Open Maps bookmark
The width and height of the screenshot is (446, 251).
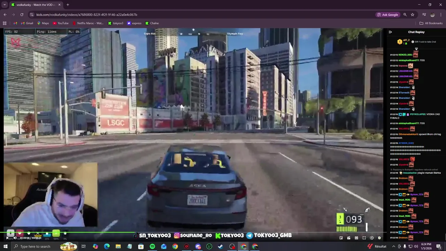click(x=43, y=23)
